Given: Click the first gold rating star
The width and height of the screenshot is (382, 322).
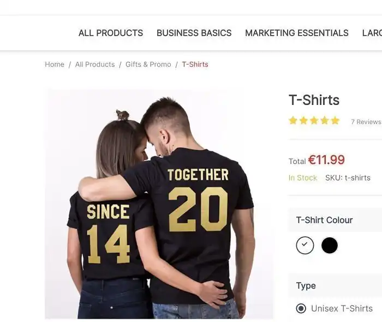Looking at the screenshot, I should (293, 121).
